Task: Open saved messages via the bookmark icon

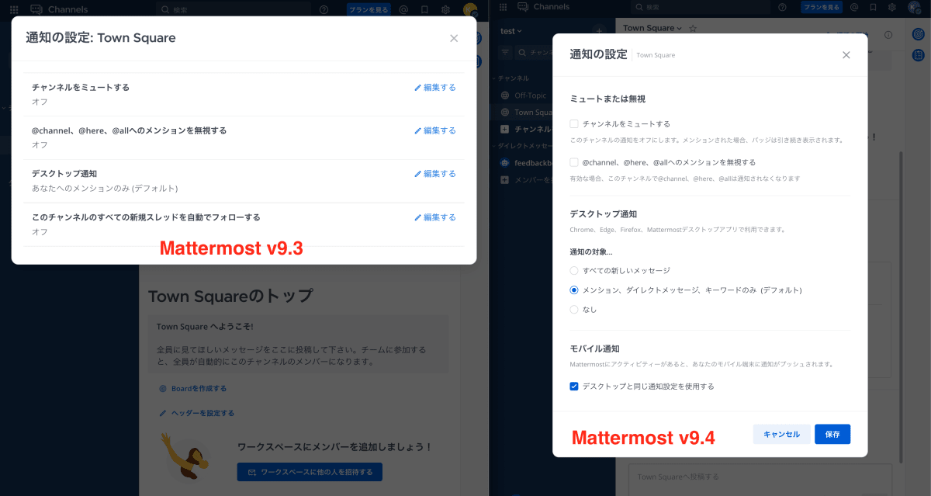Action: [874, 7]
